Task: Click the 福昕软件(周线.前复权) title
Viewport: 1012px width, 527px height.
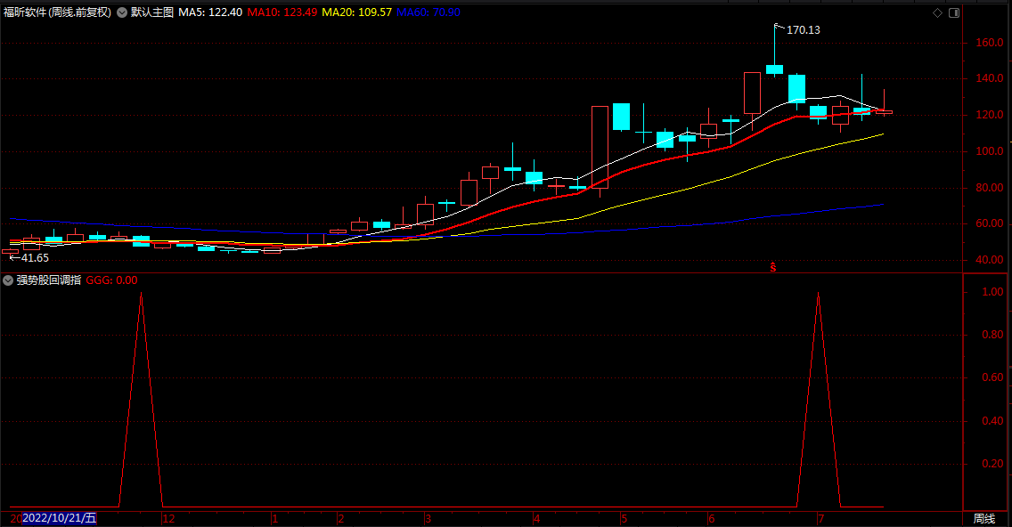Action: click(57, 12)
